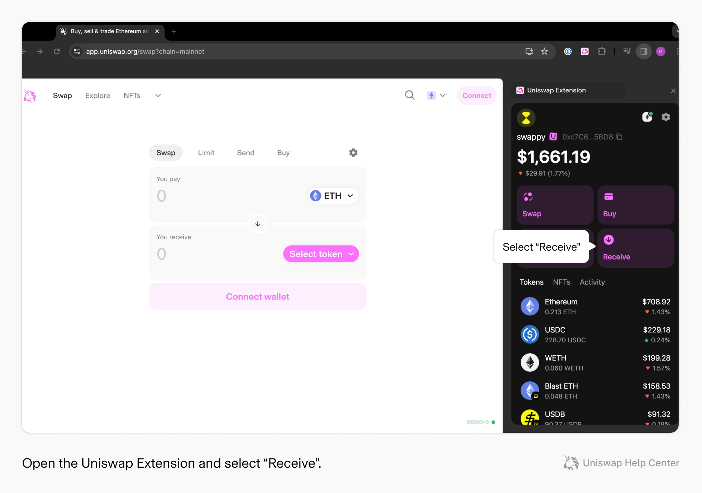Switch to the Send tab
This screenshot has width=702, height=493.
click(x=245, y=153)
